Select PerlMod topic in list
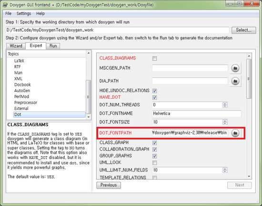 point(21,96)
